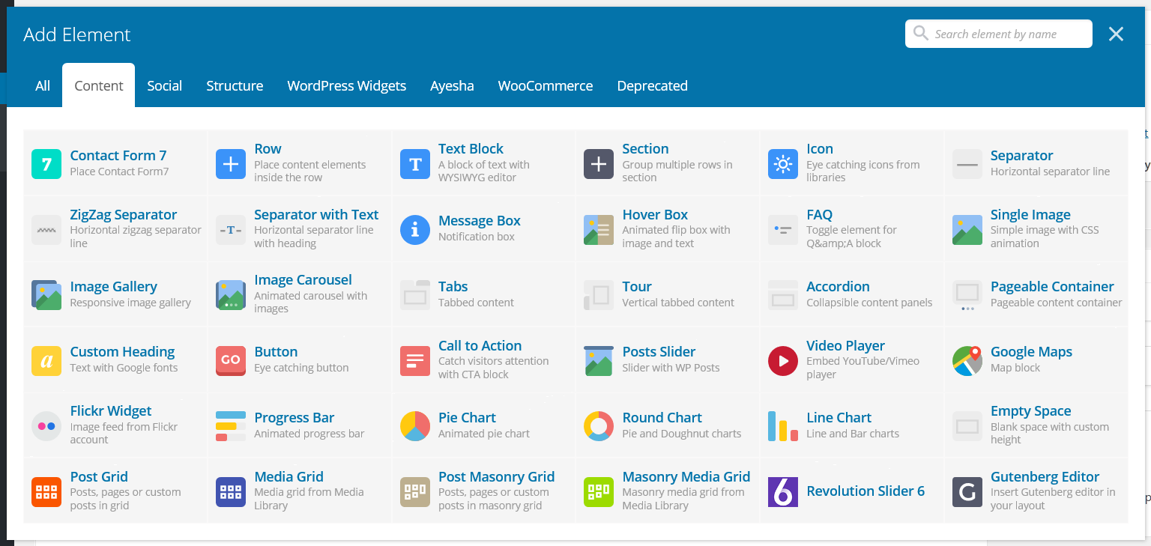Show the All elements tab
The image size is (1151, 546).
click(43, 86)
